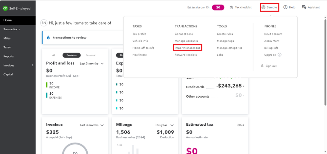Click the QuickBooks logo icon

pyautogui.click(x=5, y=8)
